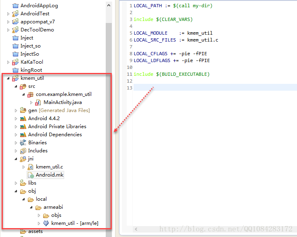Click 'LOCAL_PATH' on editor line 1
297x237 pixels.
148,6
